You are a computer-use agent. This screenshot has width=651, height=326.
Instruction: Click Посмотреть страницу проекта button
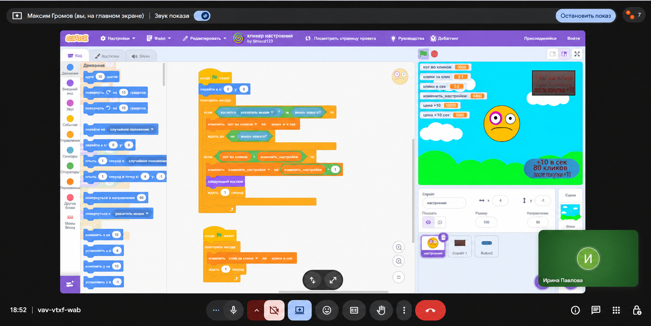point(341,38)
